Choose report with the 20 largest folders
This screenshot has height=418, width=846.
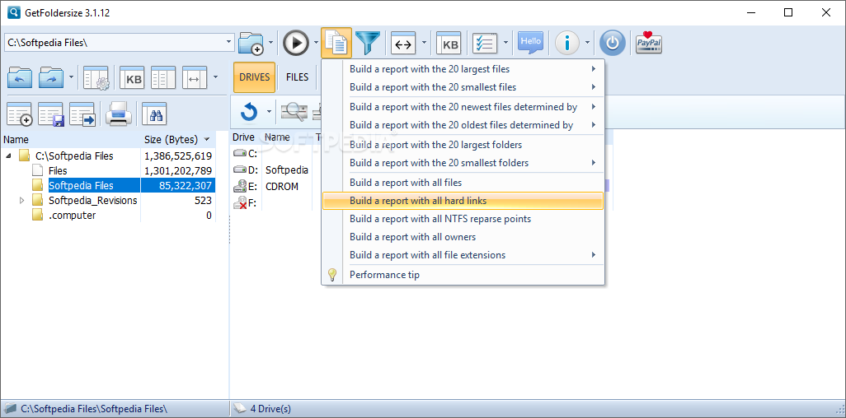(x=463, y=144)
